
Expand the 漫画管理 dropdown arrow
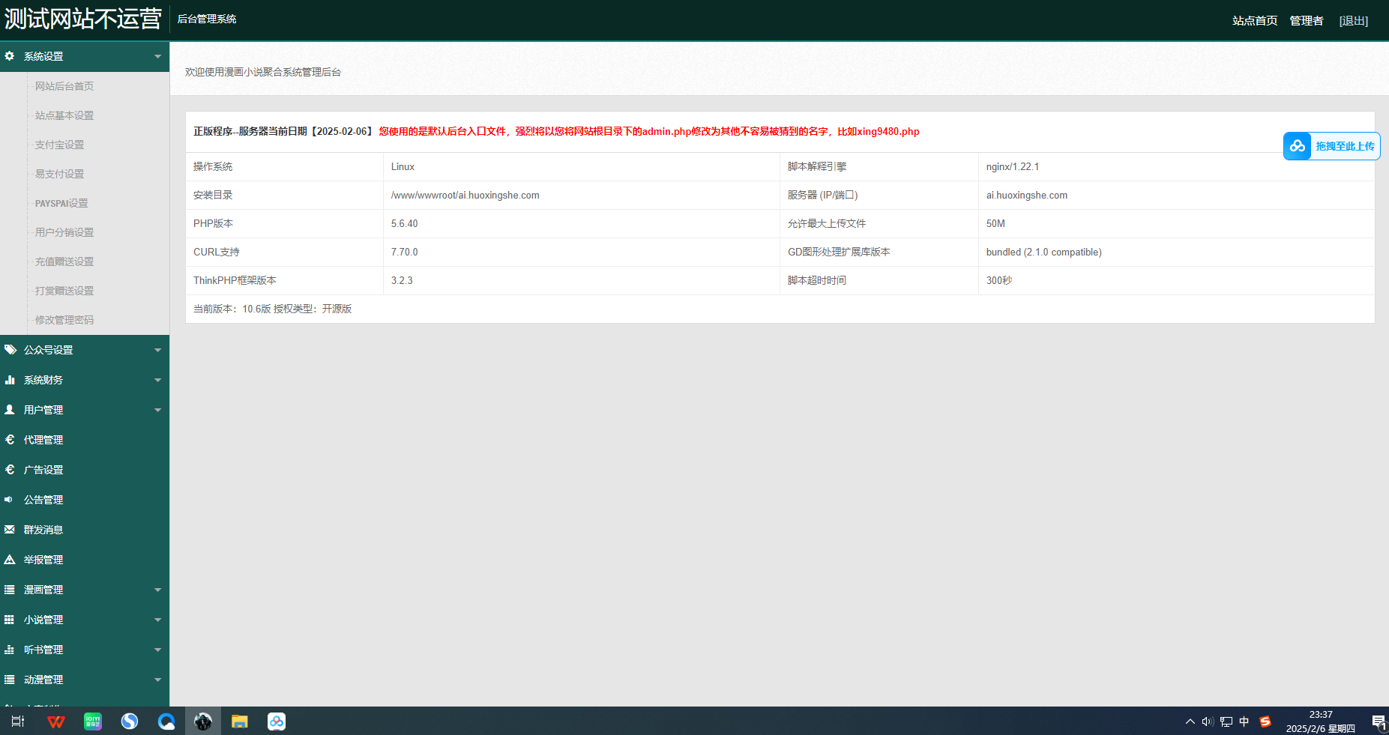(x=157, y=590)
